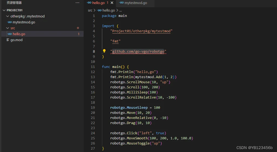Image resolution: width=277 pixels, height=152 pixels.
Task: Collapse the src folder chevron
Action: pos(8,28)
